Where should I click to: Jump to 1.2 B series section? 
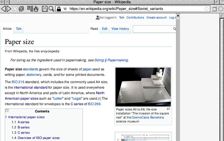[x=24, y=127]
